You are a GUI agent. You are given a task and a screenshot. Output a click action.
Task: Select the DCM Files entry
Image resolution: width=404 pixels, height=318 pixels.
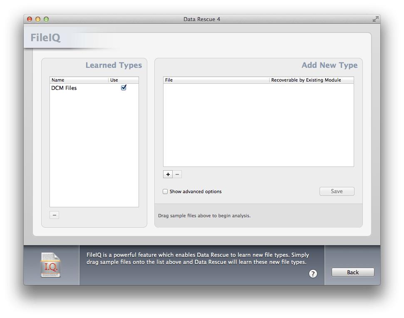pyautogui.click(x=64, y=88)
